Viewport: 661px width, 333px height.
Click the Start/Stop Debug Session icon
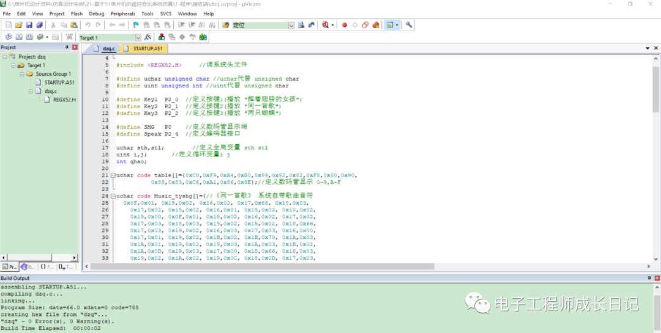click(325, 25)
